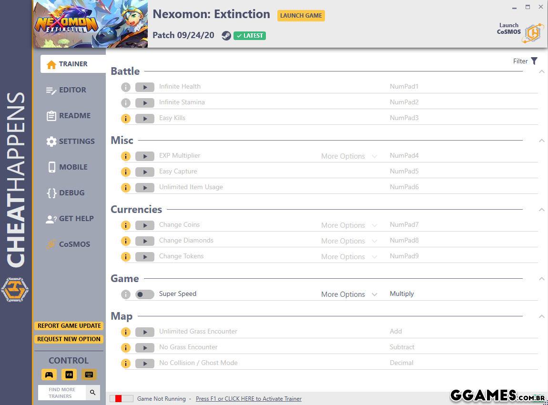
Task: Click info icon next to Easy Capture
Action: tap(125, 172)
